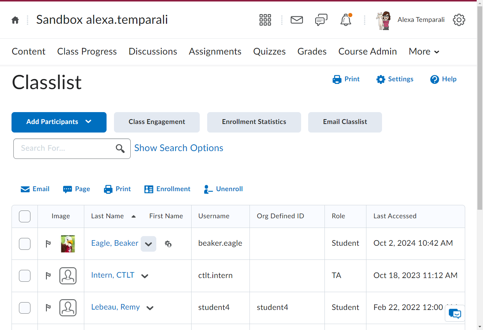Click the Alexa Temparali profile avatar

click(x=383, y=20)
